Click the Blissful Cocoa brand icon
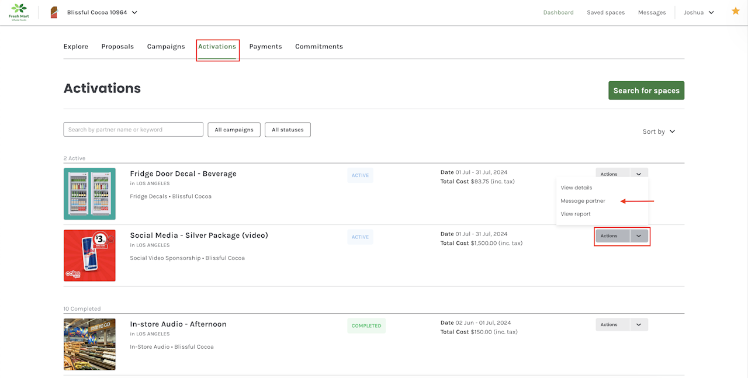The height and width of the screenshot is (378, 748). [54, 12]
